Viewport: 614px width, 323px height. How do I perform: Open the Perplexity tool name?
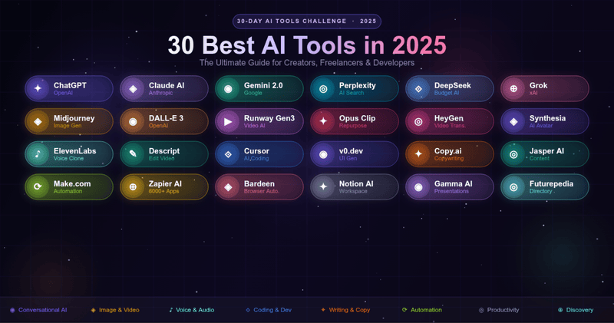357,85
